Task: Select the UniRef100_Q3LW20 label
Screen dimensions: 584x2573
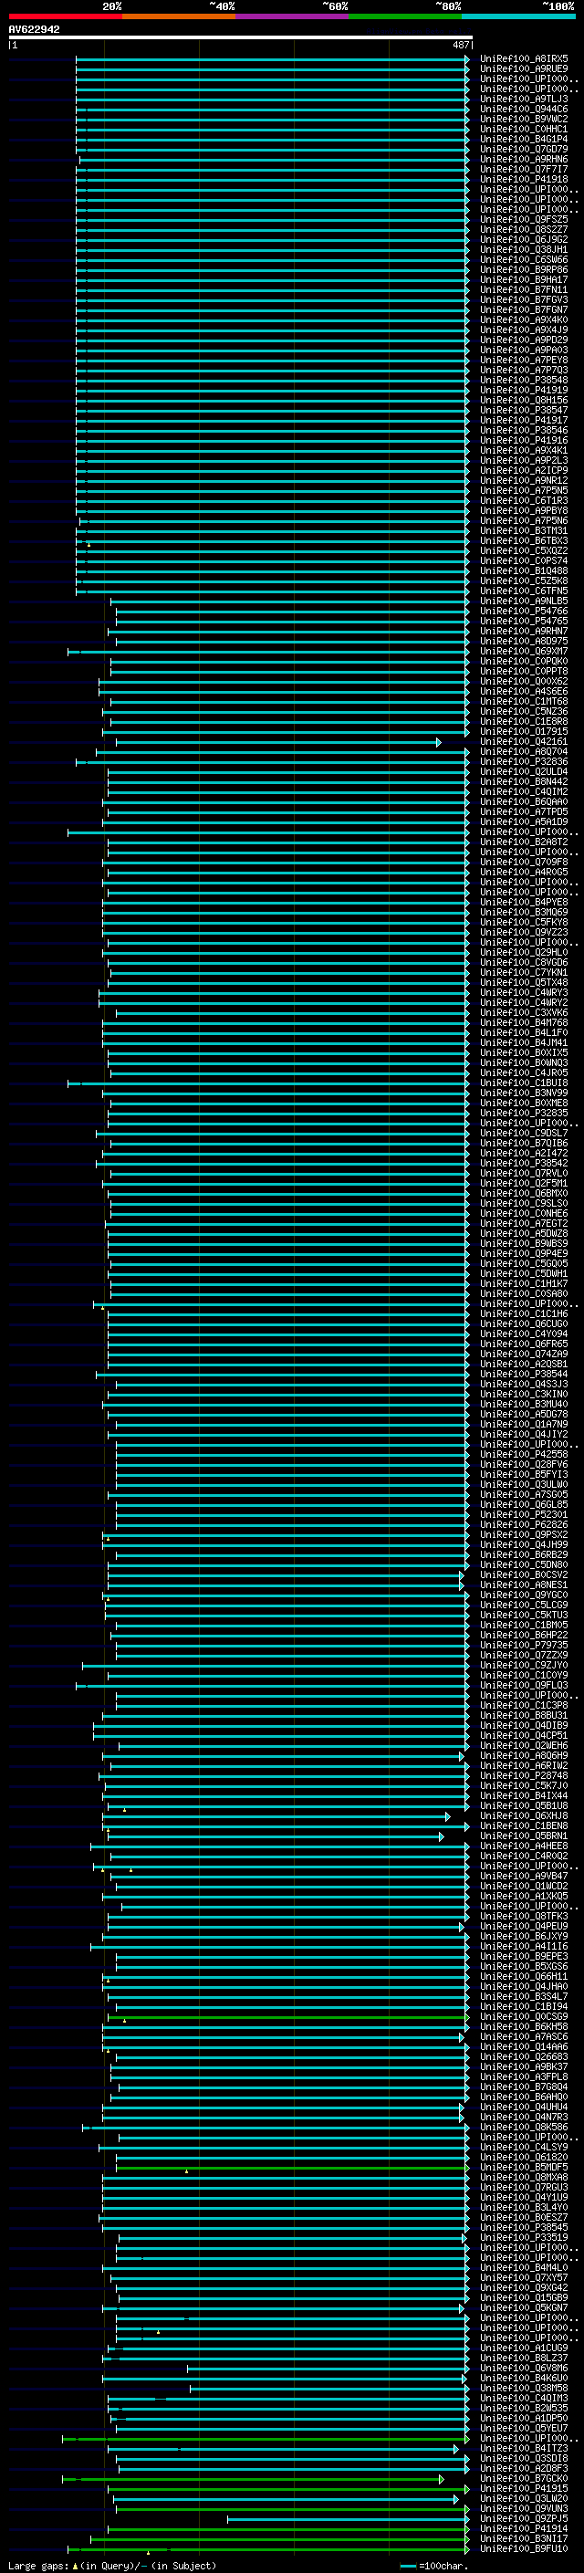Action: (524, 2499)
